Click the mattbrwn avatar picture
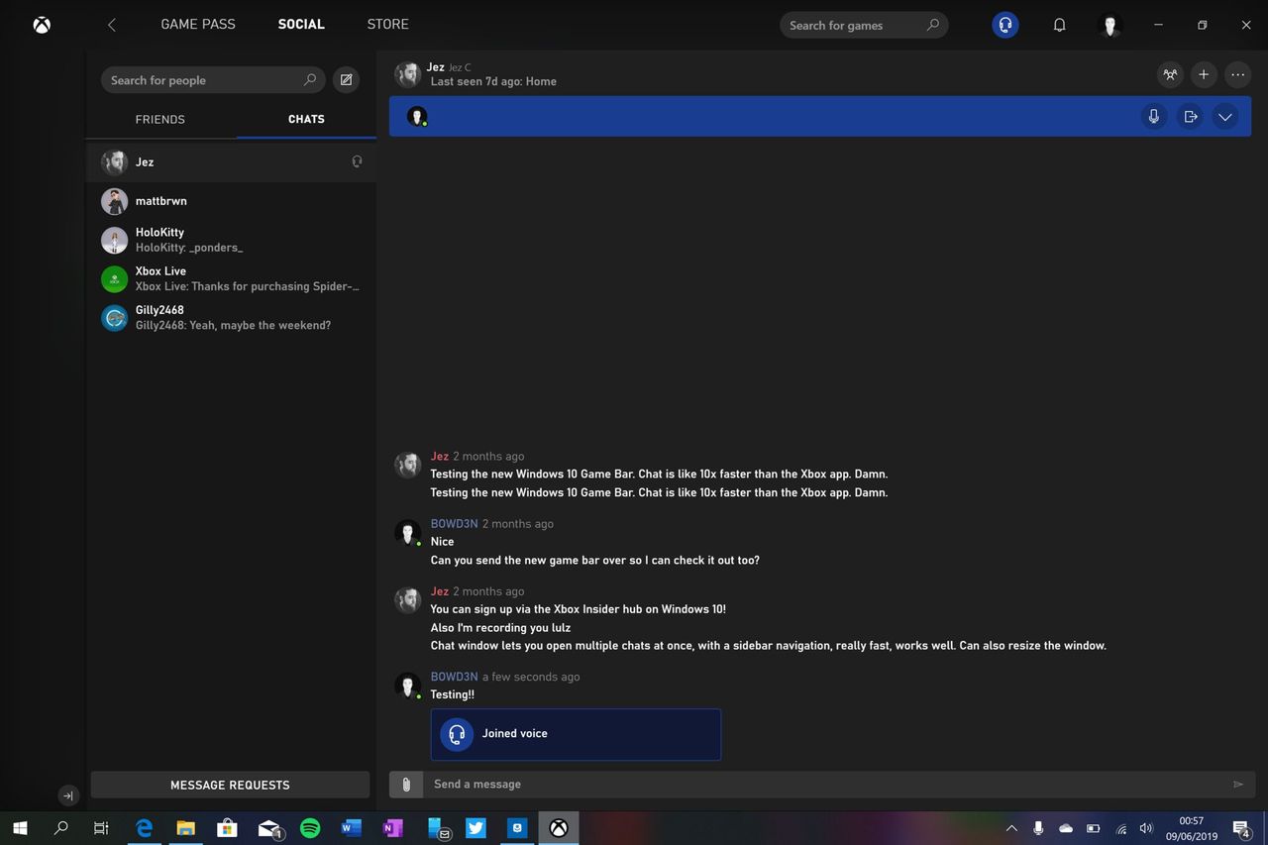Viewport: 1268px width, 845px height. point(115,201)
